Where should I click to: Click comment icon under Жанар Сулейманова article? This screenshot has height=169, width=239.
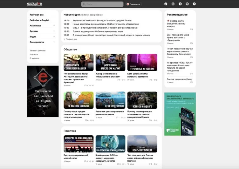click(118, 80)
